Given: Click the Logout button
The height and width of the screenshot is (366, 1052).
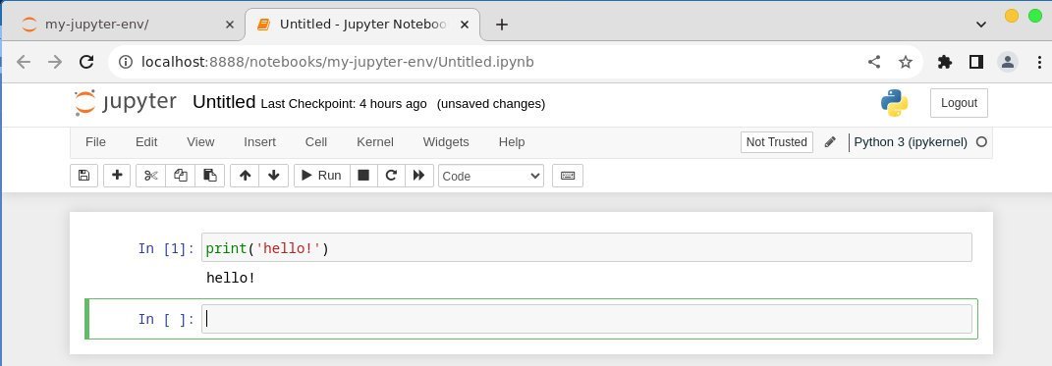Looking at the screenshot, I should pos(959,103).
